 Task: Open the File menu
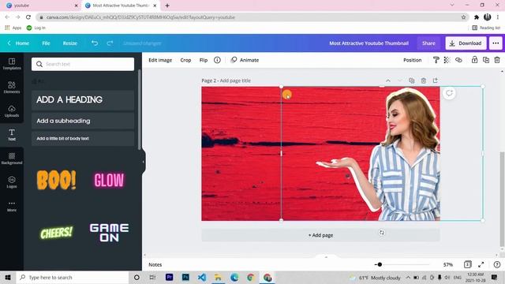46,43
